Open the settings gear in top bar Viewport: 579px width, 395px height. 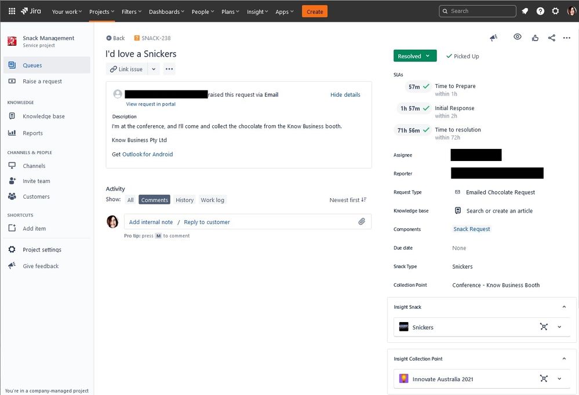click(555, 11)
